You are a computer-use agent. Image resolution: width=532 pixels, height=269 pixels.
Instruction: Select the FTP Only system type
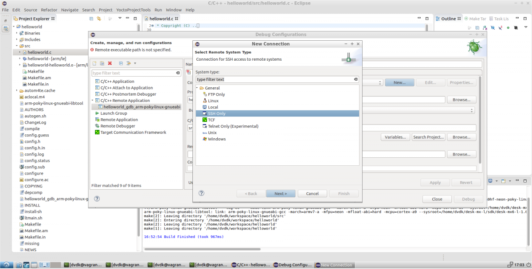point(216,94)
